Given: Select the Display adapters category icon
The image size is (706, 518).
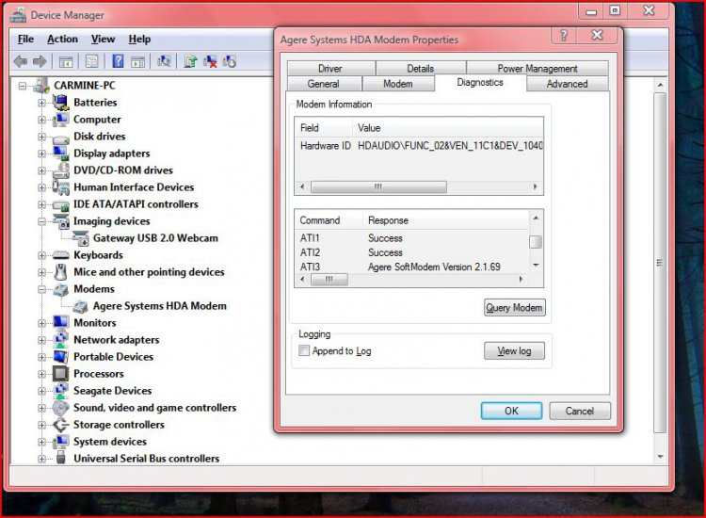Looking at the screenshot, I should (x=60, y=154).
